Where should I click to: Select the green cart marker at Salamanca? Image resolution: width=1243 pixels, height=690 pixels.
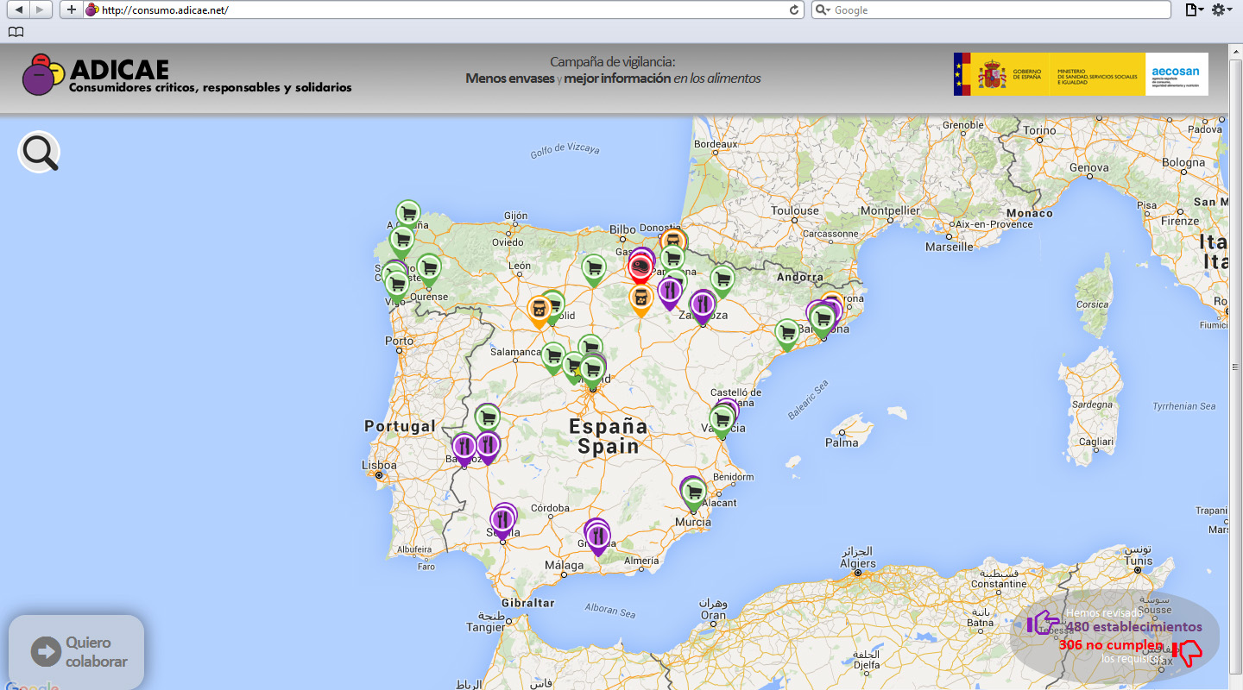(553, 356)
